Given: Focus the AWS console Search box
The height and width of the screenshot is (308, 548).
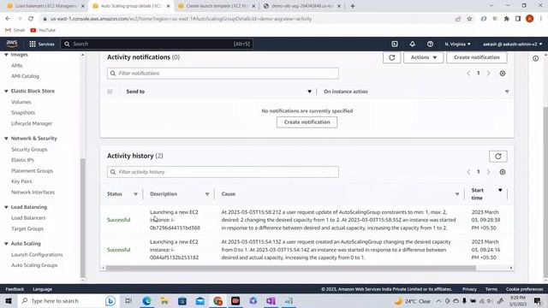Looking at the screenshot, I should [x=157, y=44].
